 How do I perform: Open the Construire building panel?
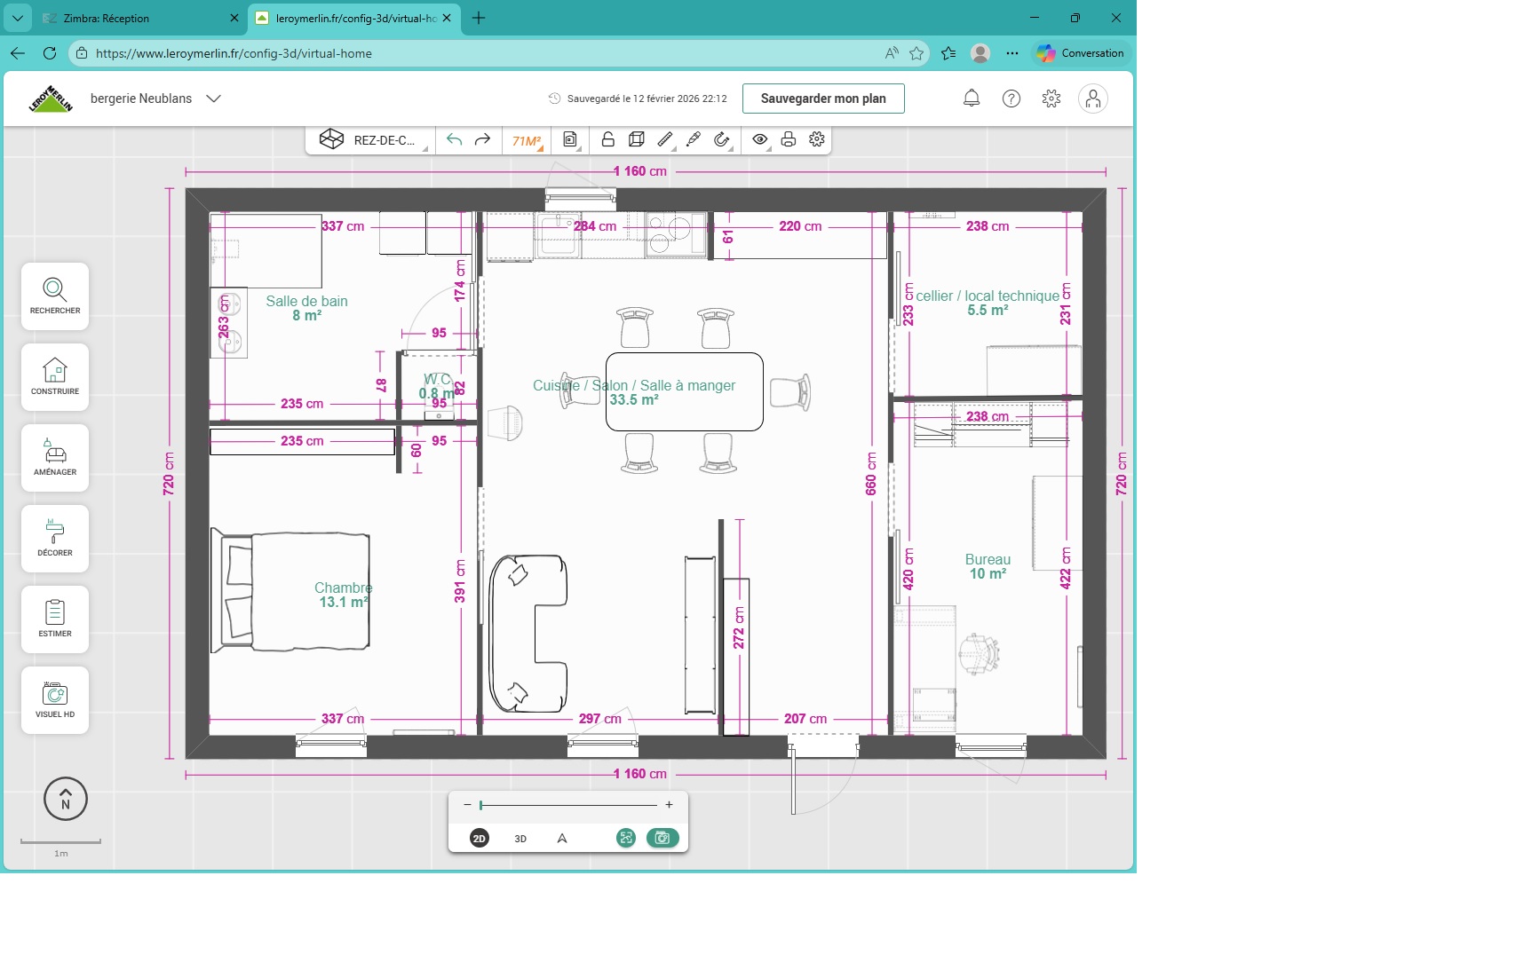click(x=55, y=376)
